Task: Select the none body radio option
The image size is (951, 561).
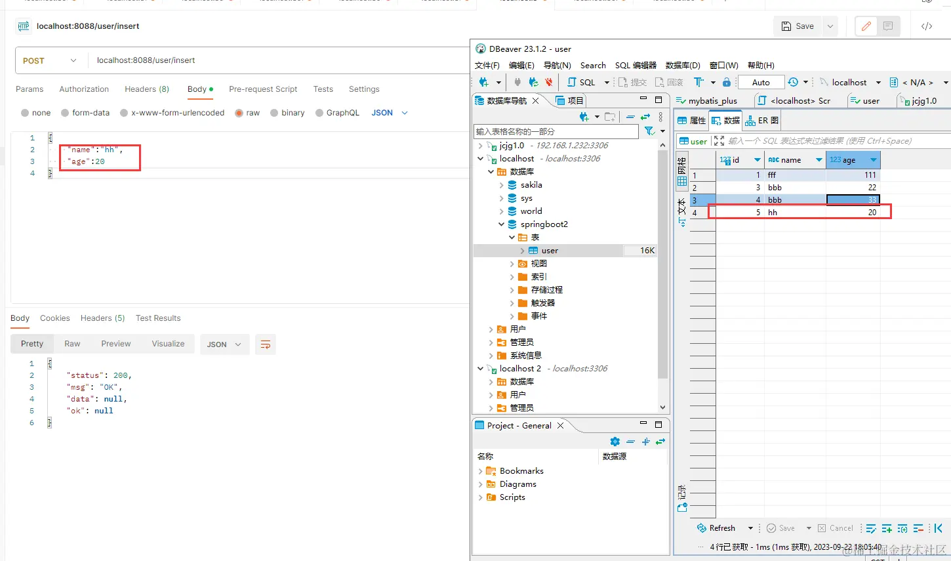Action: [x=25, y=113]
